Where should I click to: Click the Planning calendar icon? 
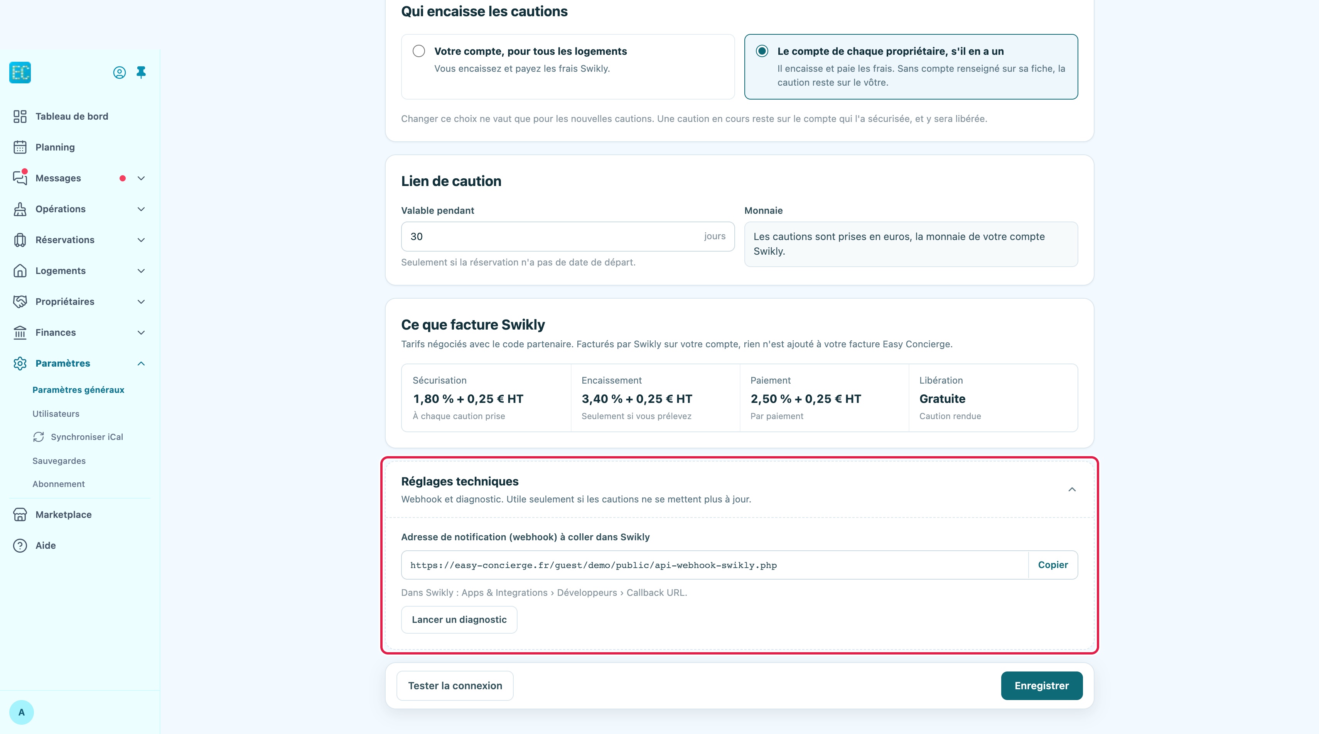coord(20,147)
